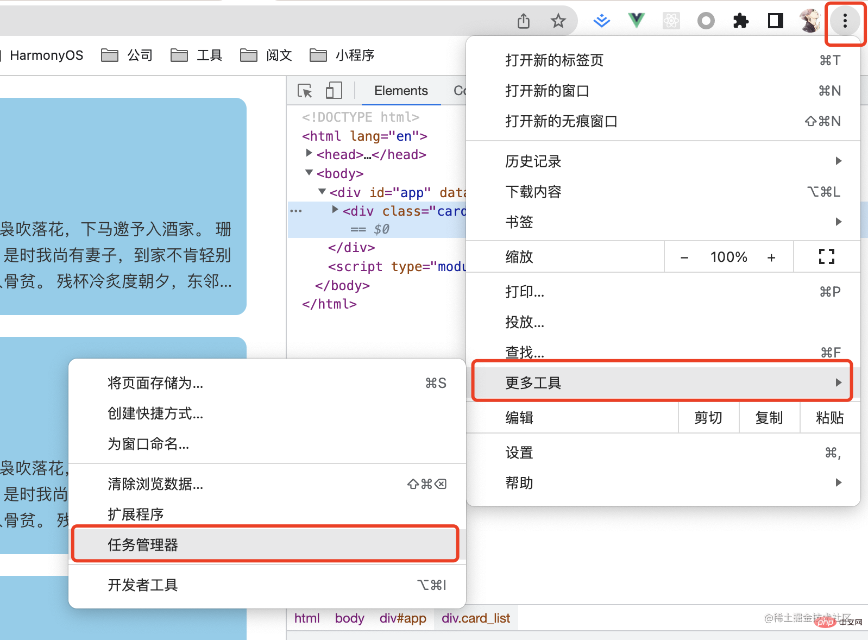Click the Chrome three-dot menu button
868x640 pixels.
tap(845, 21)
